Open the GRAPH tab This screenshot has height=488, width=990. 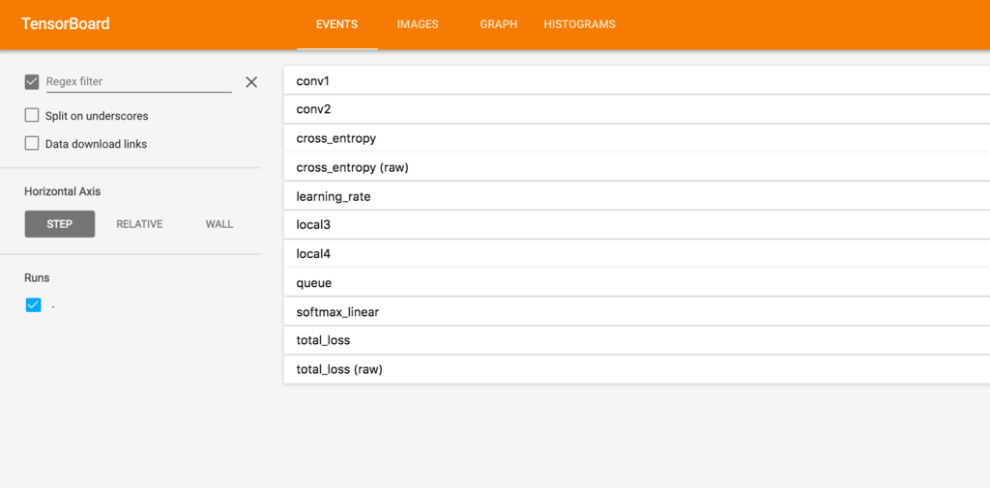[499, 24]
